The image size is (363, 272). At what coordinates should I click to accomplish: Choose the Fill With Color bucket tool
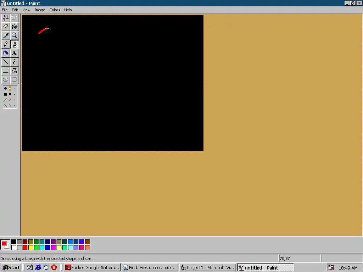14,26
